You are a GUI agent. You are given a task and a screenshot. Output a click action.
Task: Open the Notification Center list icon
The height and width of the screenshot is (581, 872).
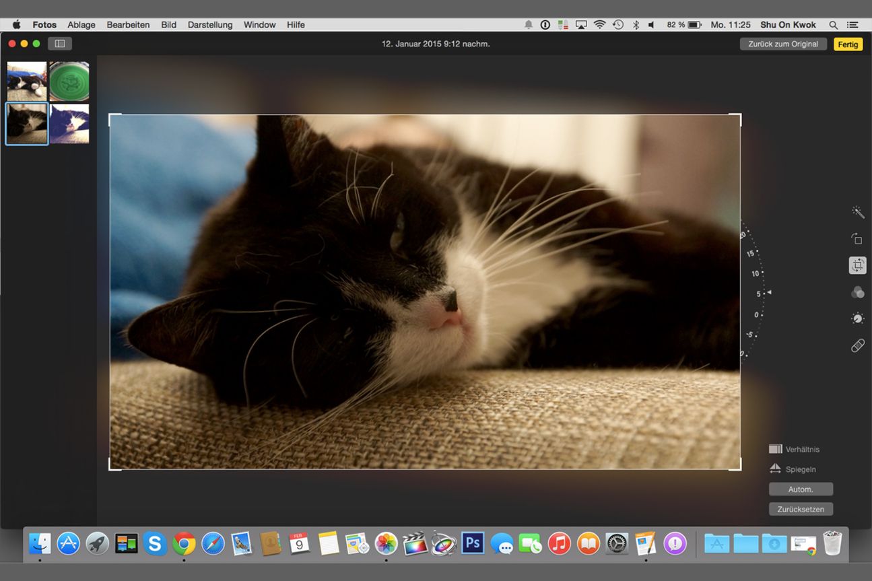(x=852, y=25)
